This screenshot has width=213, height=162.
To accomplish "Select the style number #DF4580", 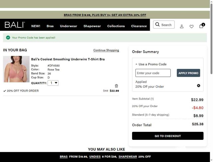I will click(x=54, y=66).
